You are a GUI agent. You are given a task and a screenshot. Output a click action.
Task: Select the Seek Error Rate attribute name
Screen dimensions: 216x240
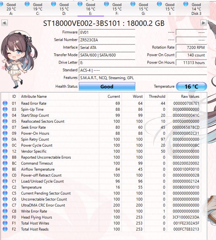(x=33, y=127)
